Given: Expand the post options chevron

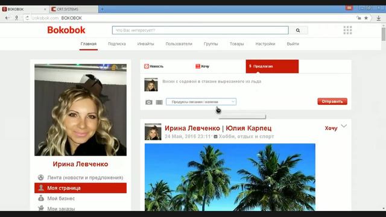Looking at the screenshot, I should [344, 126].
